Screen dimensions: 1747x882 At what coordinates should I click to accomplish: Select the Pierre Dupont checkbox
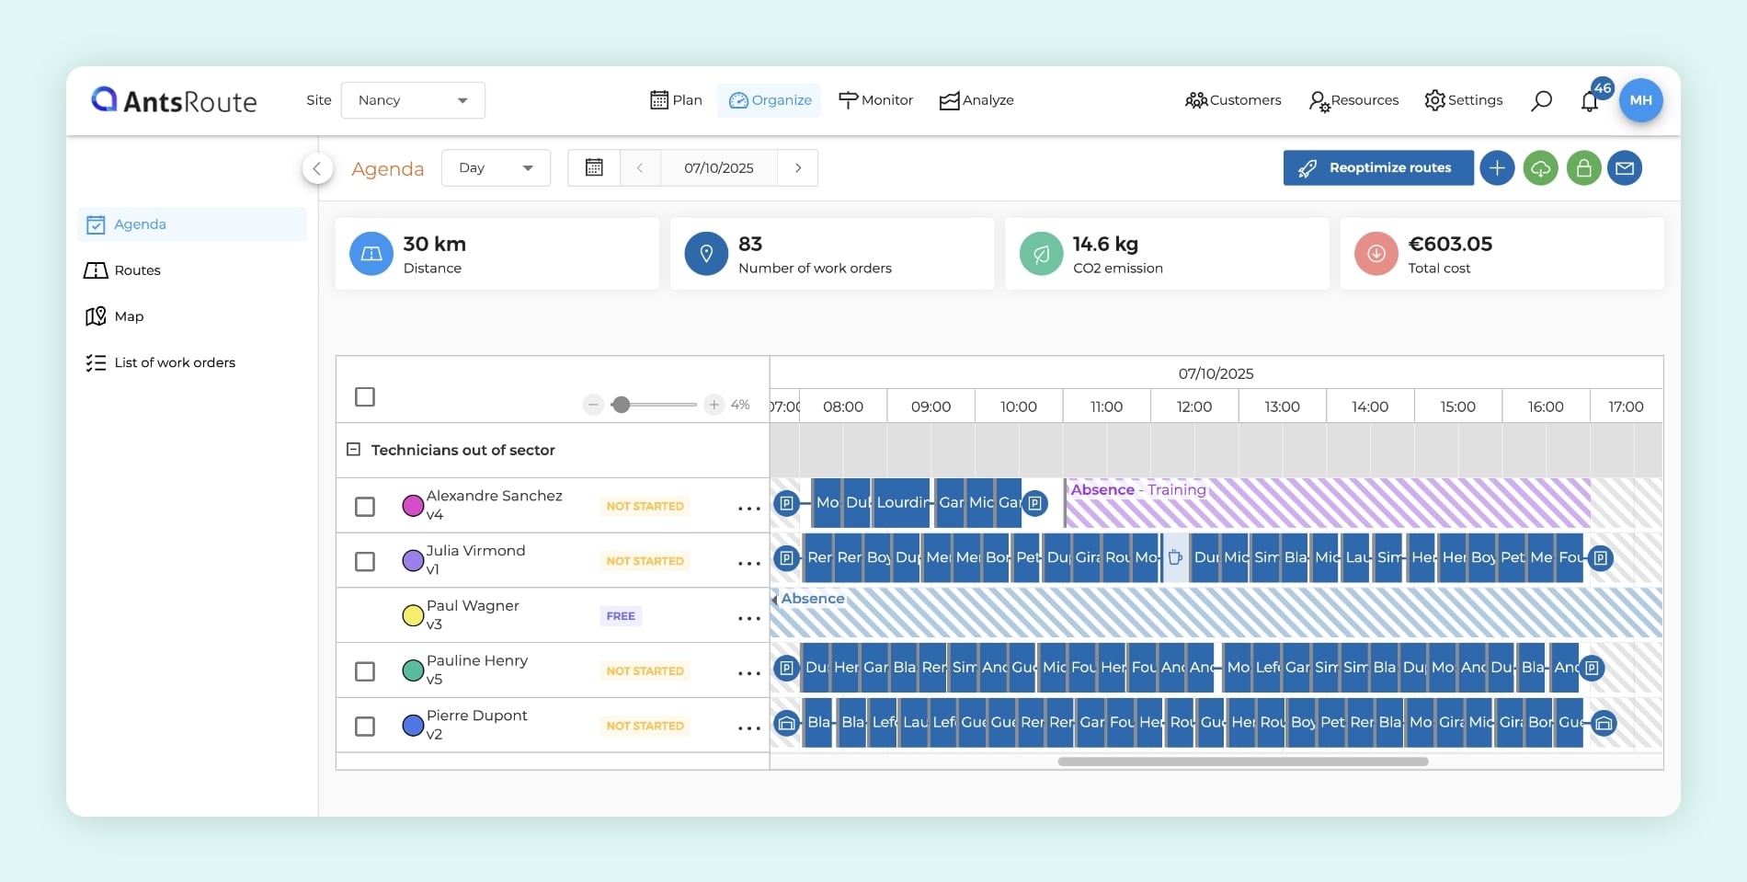tap(365, 727)
